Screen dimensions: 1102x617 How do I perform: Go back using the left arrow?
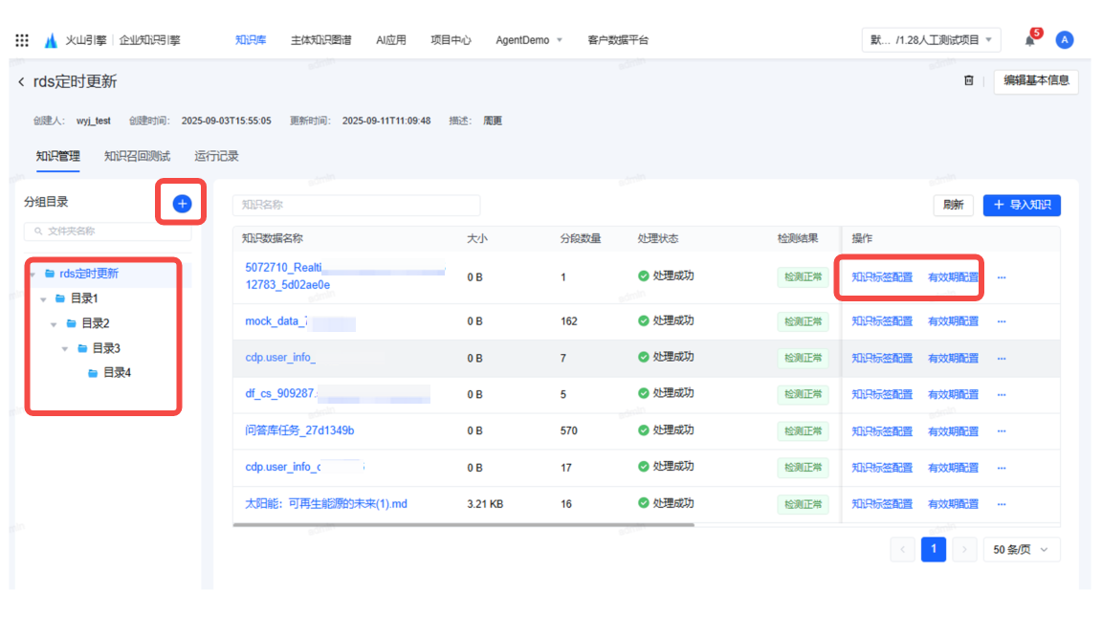21,82
